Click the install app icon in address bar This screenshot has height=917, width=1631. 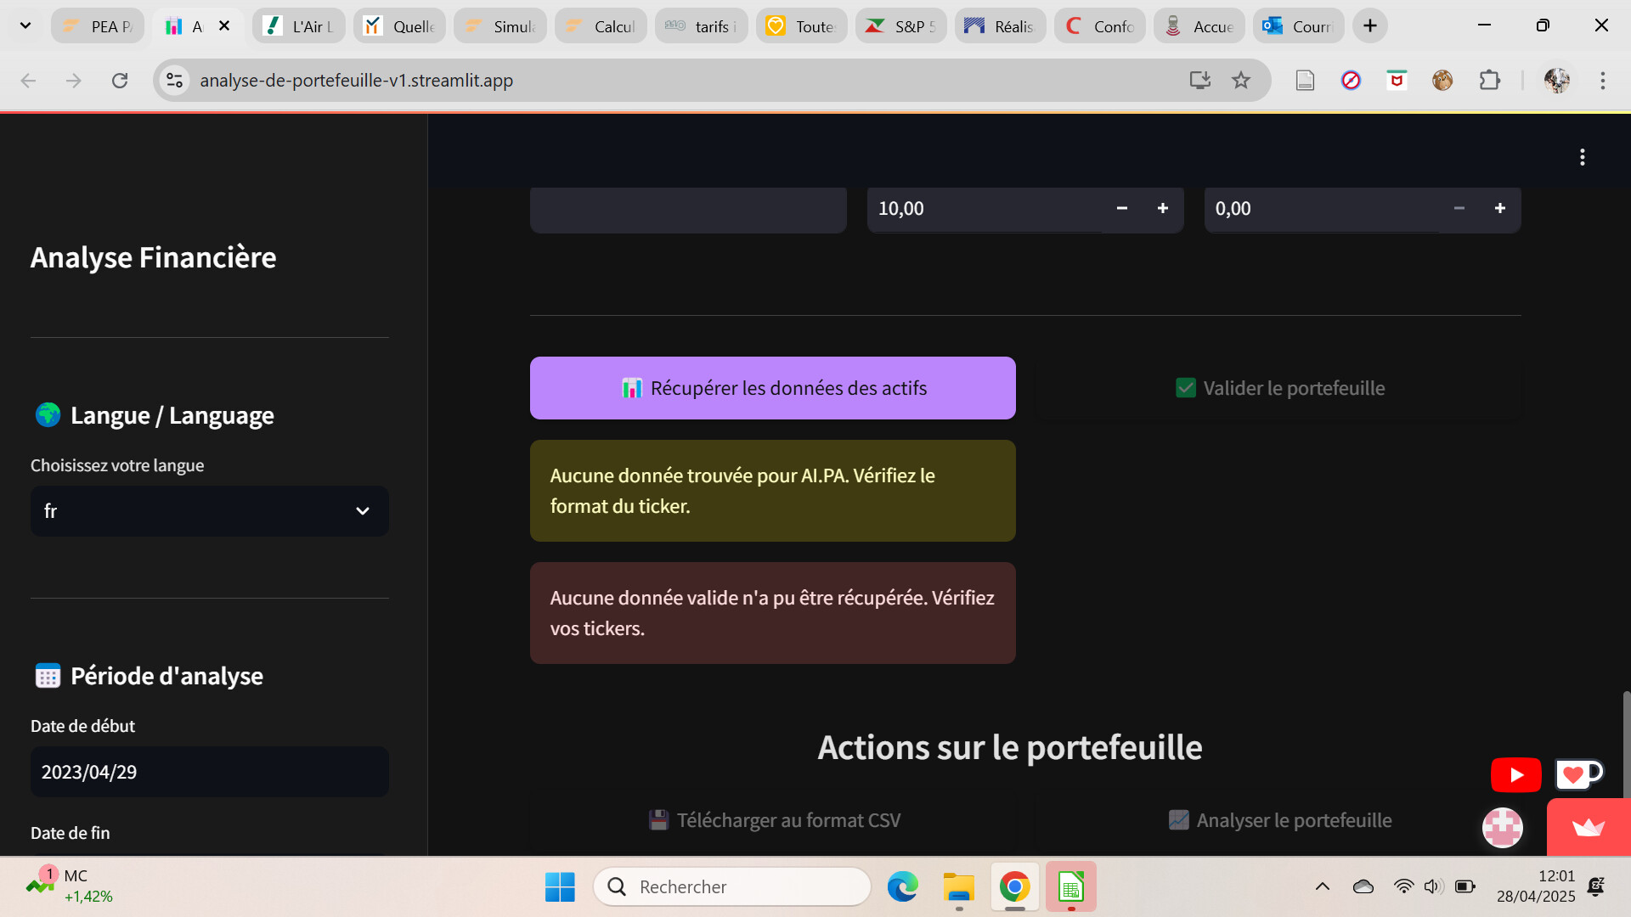point(1199,81)
